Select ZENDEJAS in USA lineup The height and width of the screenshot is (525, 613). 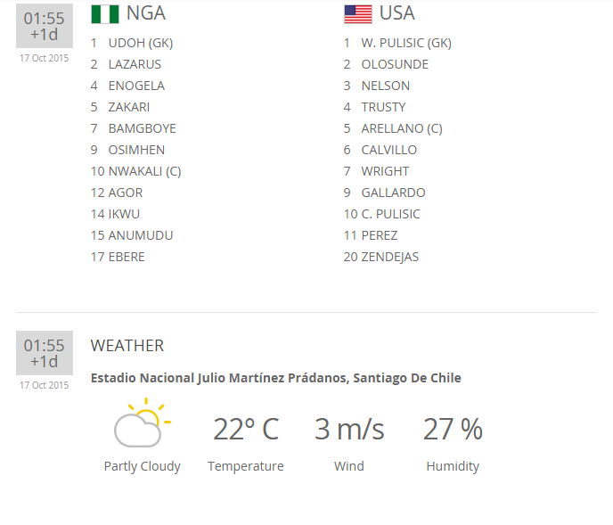(389, 257)
